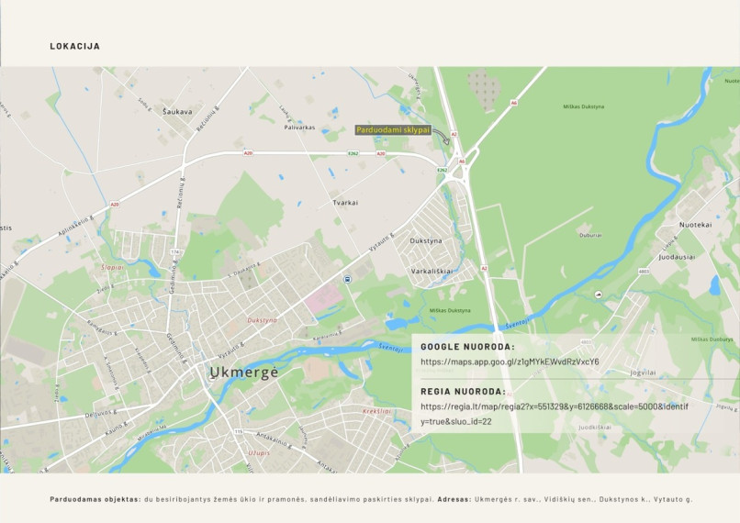Click the Nuotekai place label
This screenshot has height=523, width=740.
695,225
